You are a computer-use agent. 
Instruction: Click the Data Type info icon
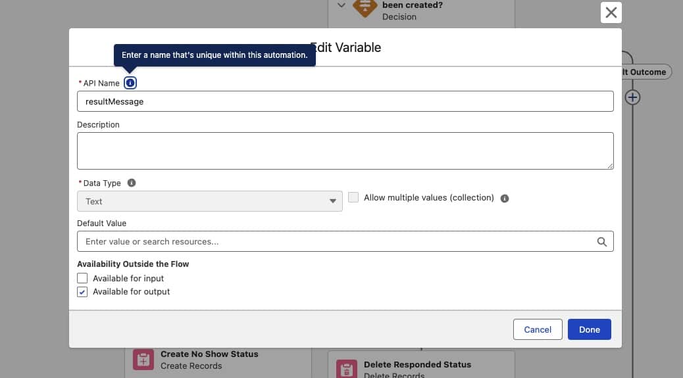tap(132, 183)
